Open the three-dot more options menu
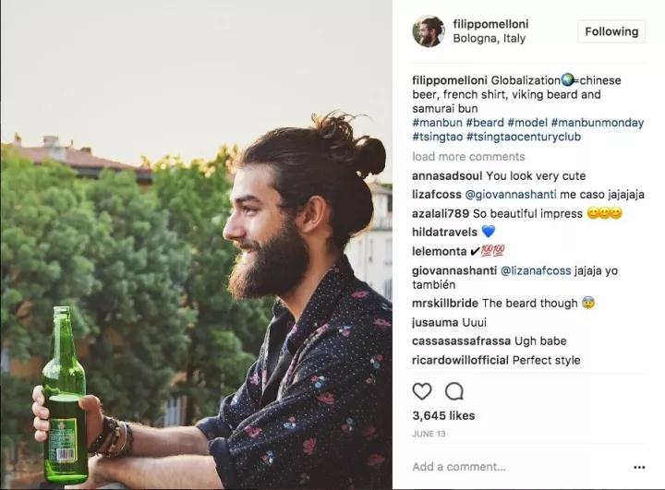The width and height of the screenshot is (665, 490). click(x=639, y=467)
